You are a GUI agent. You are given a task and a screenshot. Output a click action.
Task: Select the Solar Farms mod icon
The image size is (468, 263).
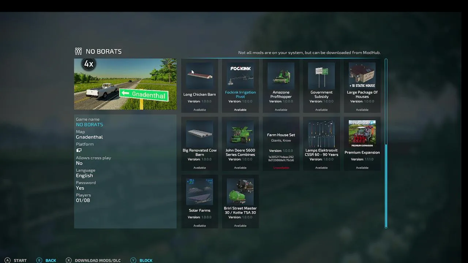point(200,191)
